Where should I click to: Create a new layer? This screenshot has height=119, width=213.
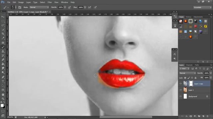click(203, 116)
